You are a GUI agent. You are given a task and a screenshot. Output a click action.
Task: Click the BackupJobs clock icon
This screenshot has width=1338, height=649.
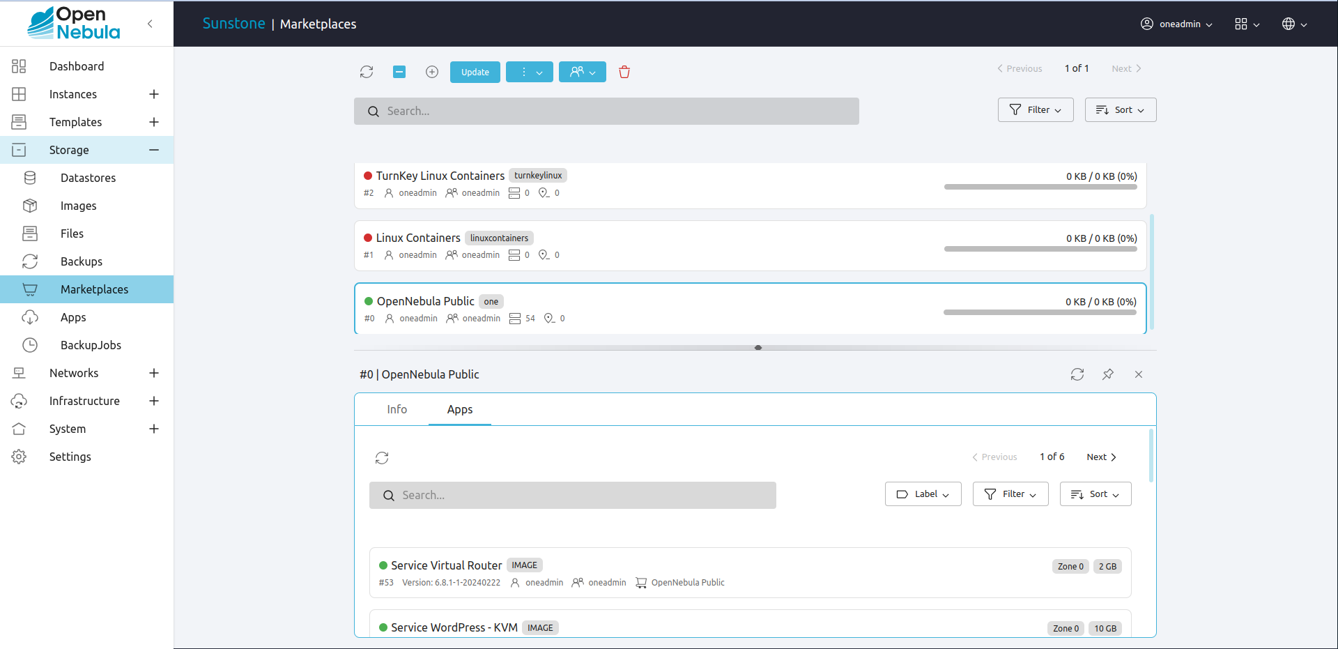[30, 345]
